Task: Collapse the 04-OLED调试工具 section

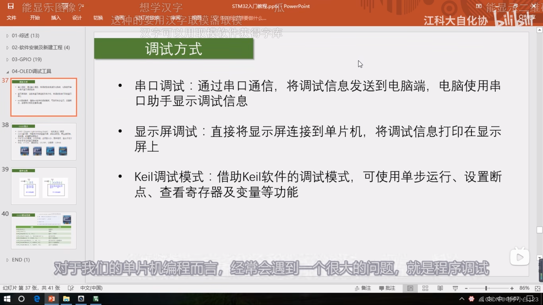Action: tap(8, 72)
